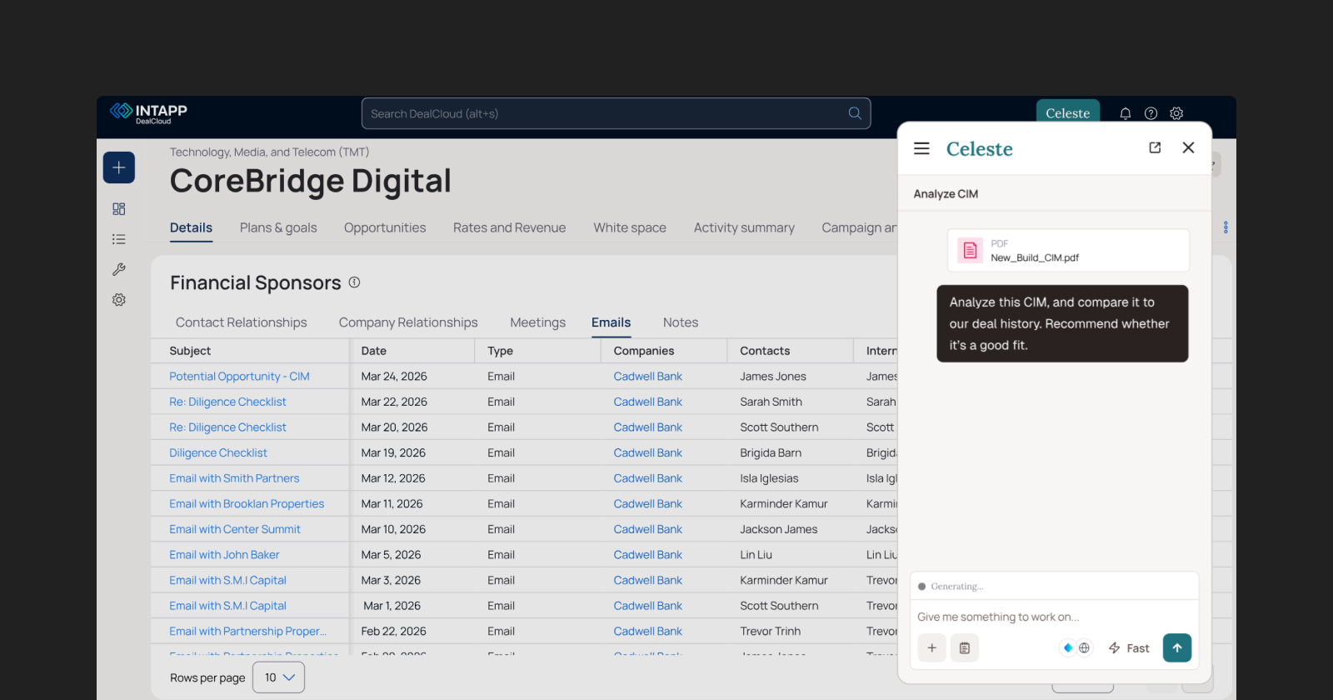
Task: Select the Emails sub-tab
Action: [x=612, y=322]
